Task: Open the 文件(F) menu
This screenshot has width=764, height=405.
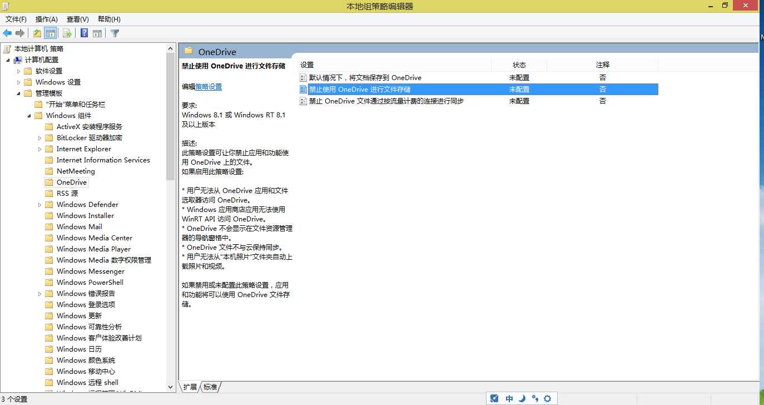Action: [x=16, y=19]
